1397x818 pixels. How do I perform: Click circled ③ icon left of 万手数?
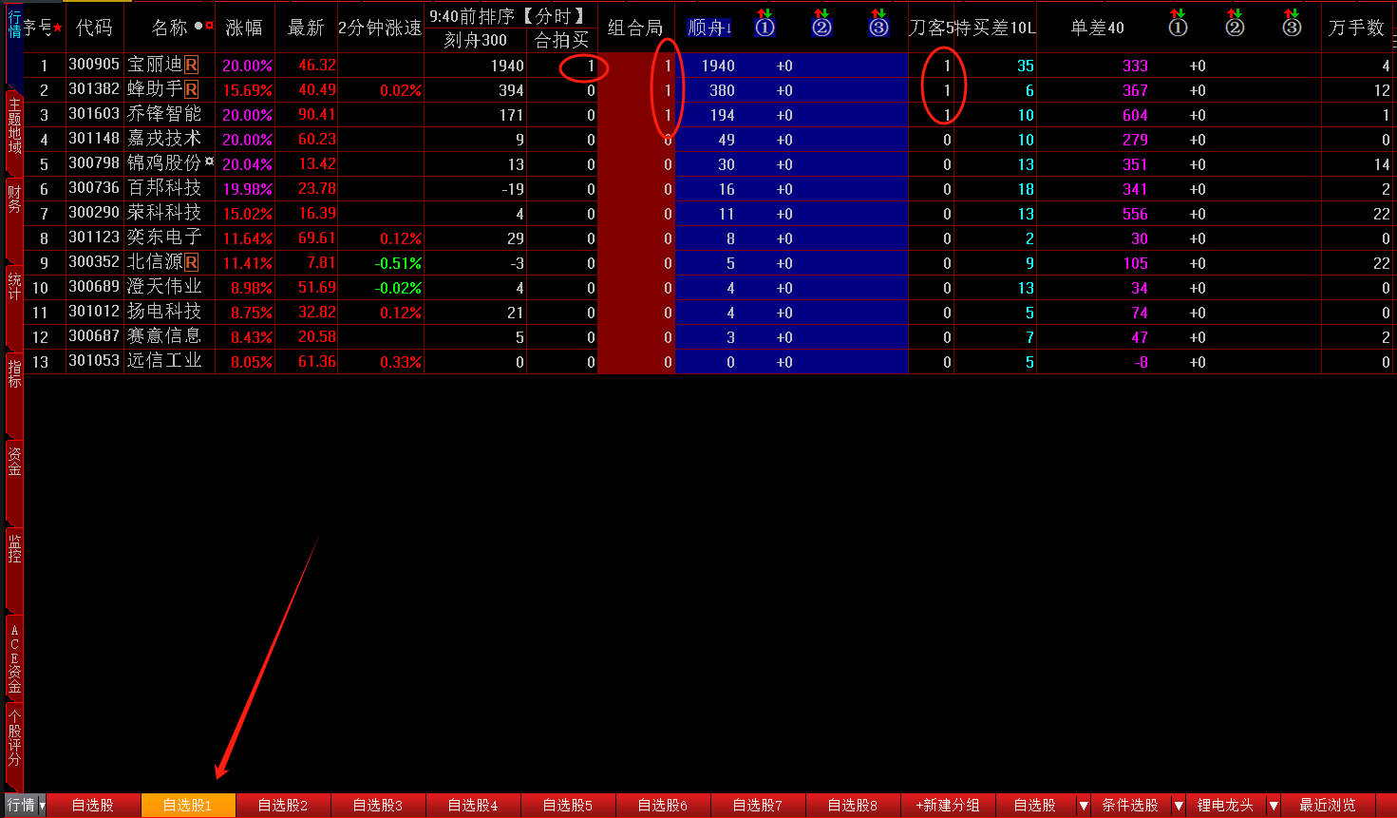point(1292,27)
